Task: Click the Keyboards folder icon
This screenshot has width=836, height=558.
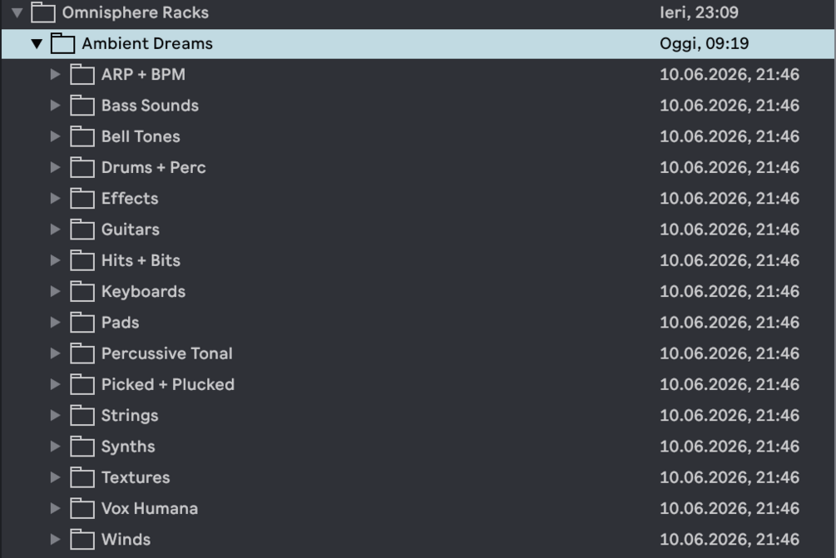Action: point(82,292)
